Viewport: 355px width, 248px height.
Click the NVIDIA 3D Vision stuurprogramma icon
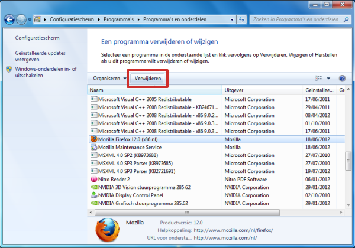(x=93, y=187)
